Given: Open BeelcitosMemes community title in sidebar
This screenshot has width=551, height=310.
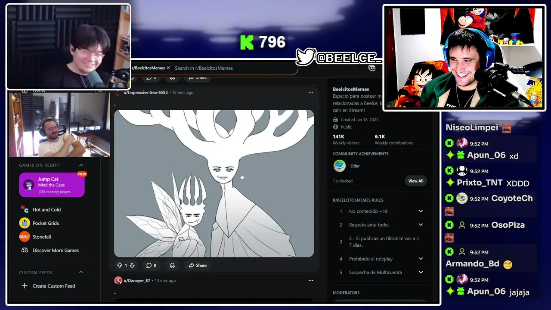Looking at the screenshot, I should click(351, 89).
